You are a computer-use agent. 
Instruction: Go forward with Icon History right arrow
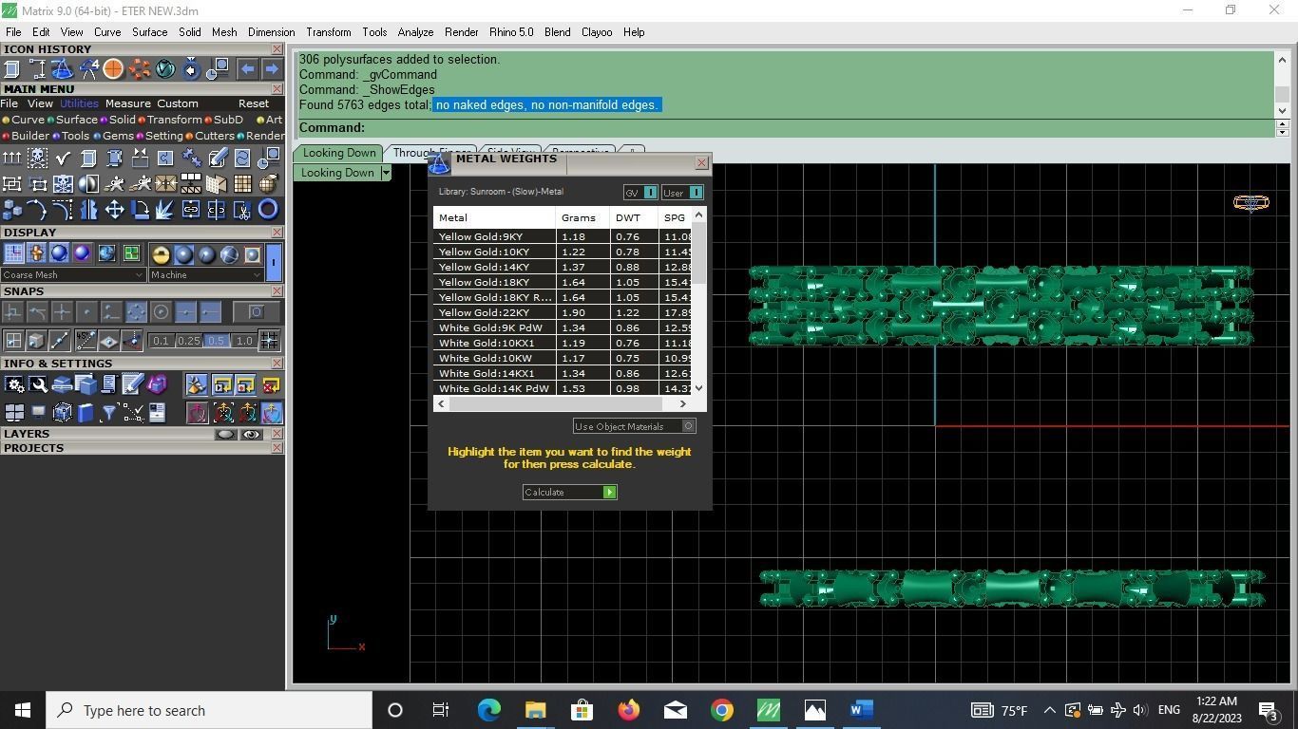(272, 68)
